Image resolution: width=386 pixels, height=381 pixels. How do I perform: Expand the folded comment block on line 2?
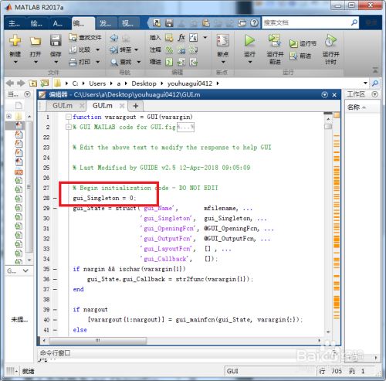pos(68,127)
